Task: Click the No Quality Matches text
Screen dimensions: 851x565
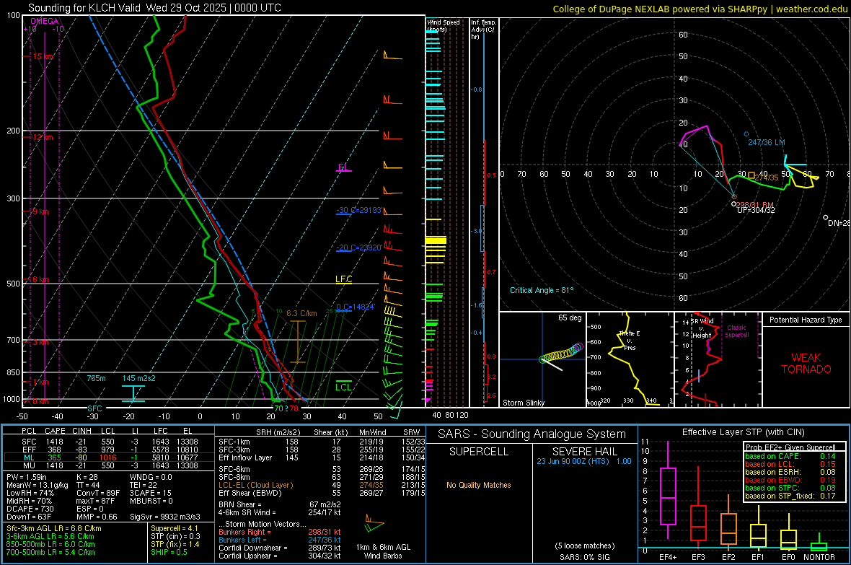Action: click(x=479, y=485)
